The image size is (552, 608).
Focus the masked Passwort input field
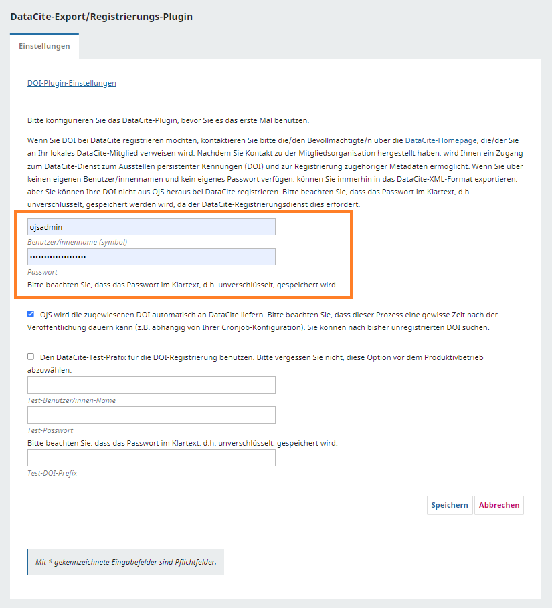pyautogui.click(x=151, y=257)
